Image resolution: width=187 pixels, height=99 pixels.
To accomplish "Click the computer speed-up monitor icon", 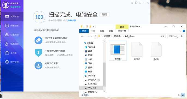I will 38,65.
